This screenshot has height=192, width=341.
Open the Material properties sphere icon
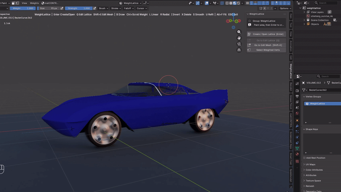pyautogui.click(x=297, y=154)
